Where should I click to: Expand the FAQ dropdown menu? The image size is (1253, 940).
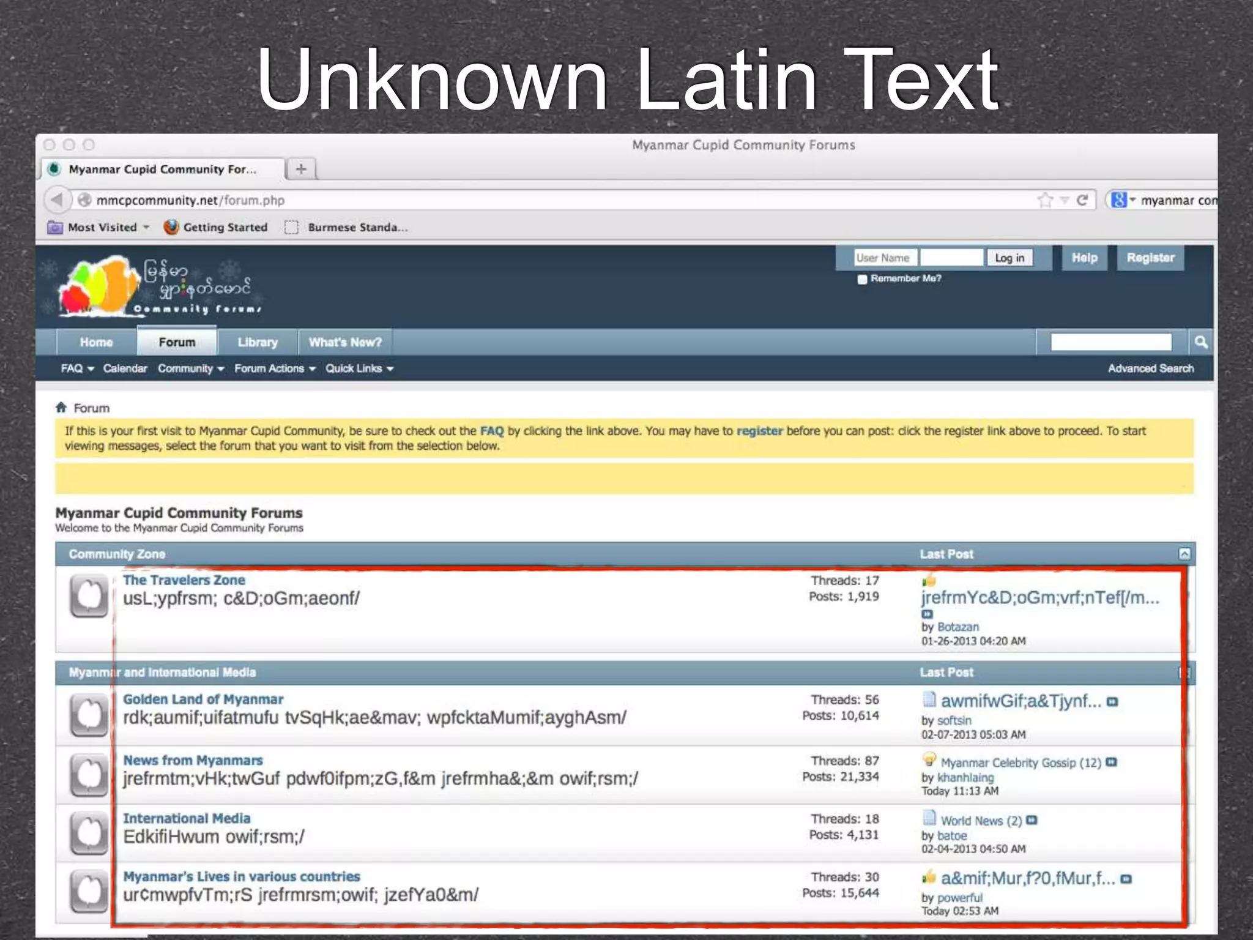(77, 368)
